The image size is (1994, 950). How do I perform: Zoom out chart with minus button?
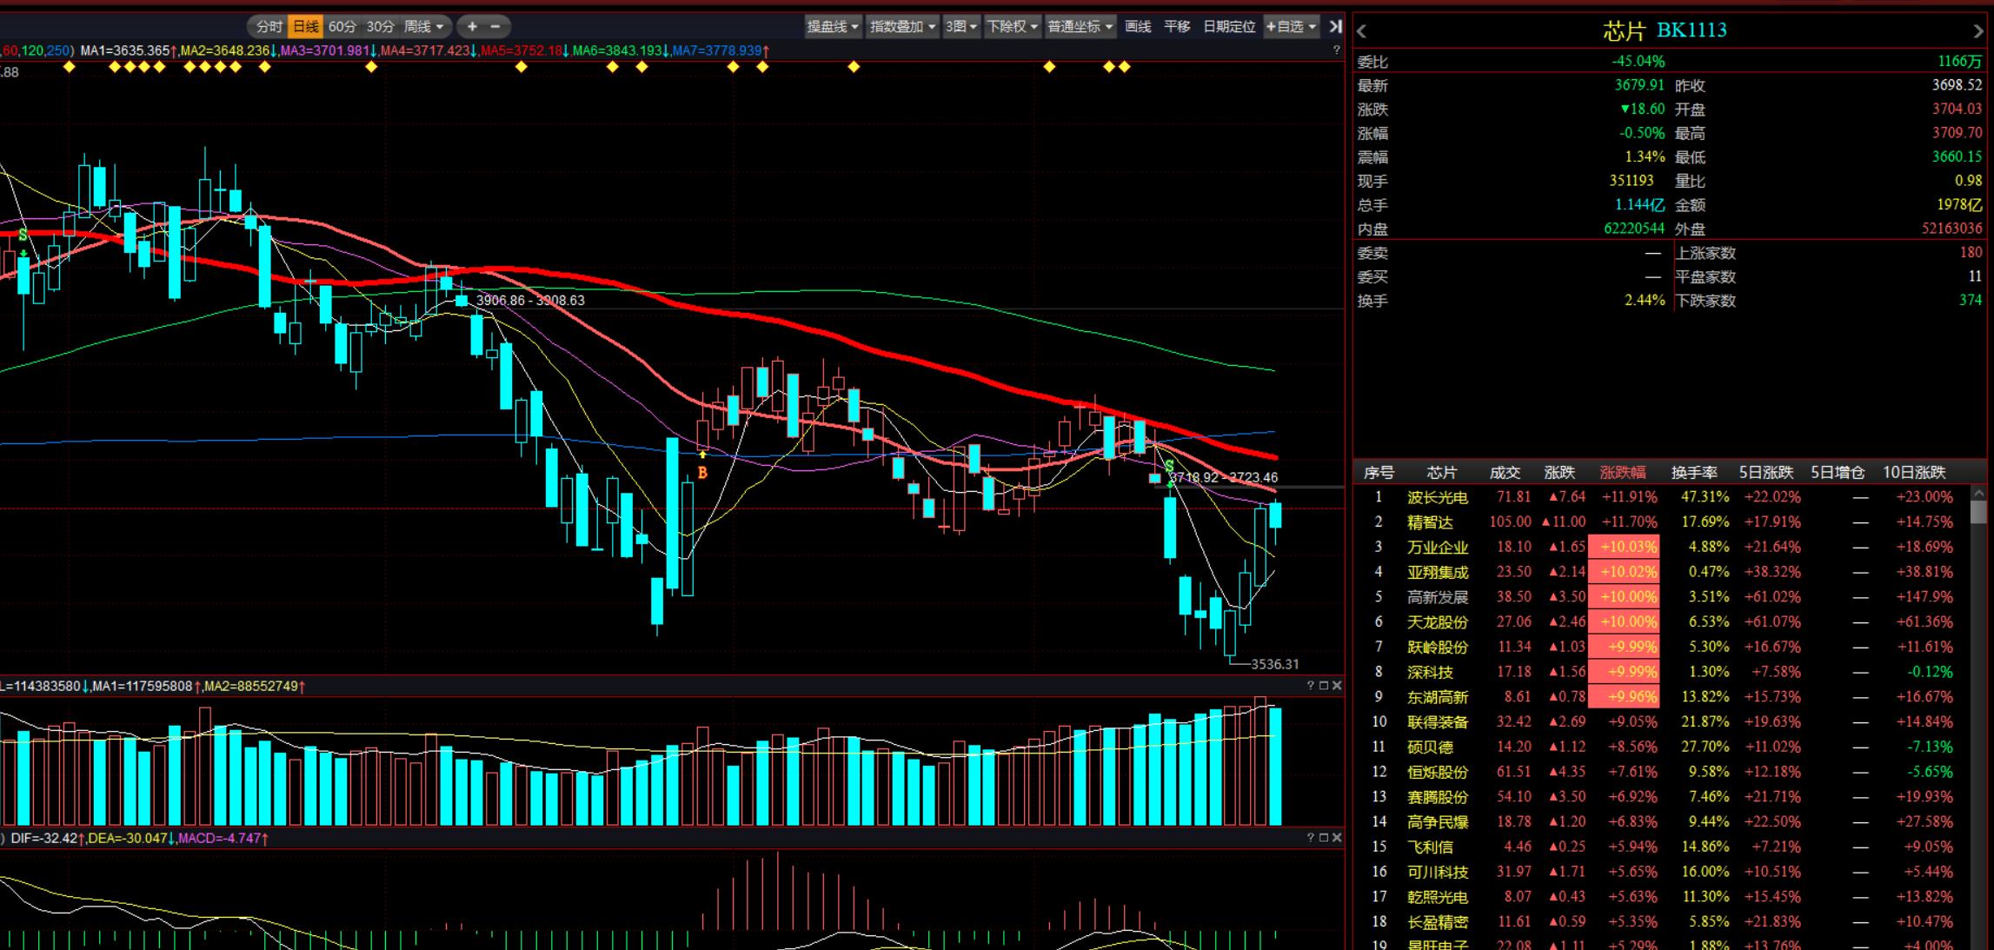click(495, 27)
